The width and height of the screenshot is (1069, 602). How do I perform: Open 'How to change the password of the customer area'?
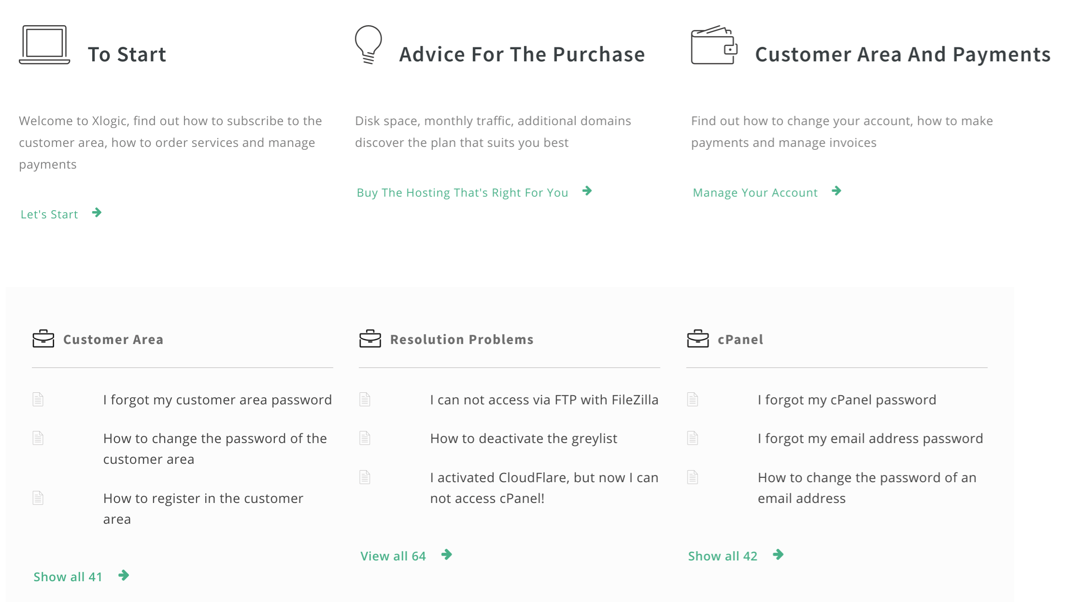point(215,448)
